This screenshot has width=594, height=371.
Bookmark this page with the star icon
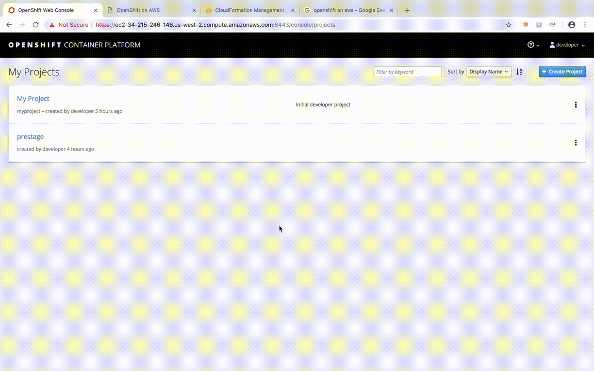pyautogui.click(x=508, y=25)
